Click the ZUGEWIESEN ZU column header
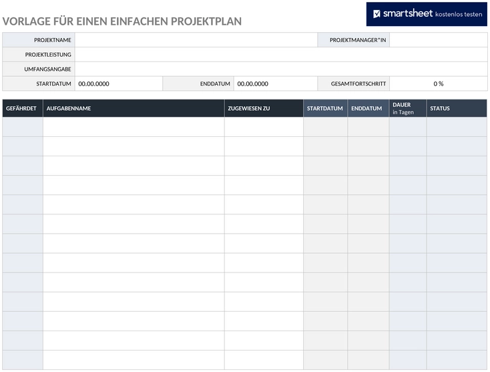 pyautogui.click(x=264, y=108)
